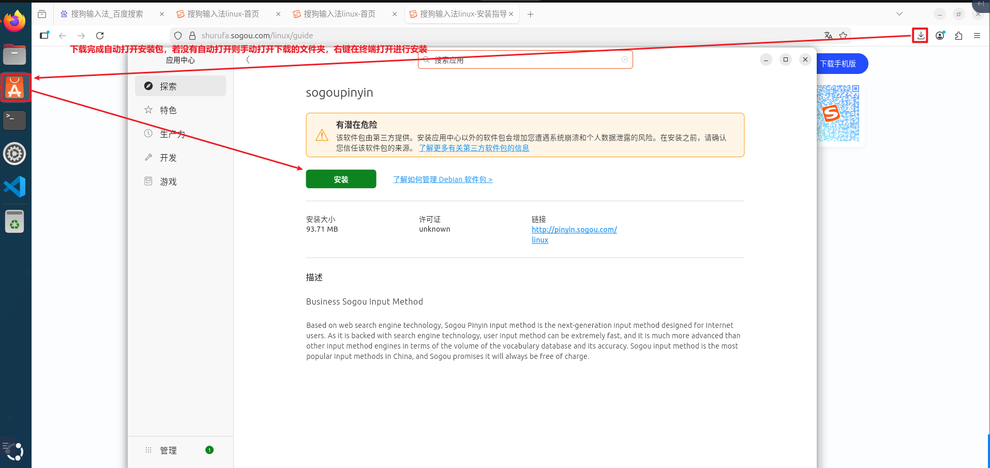The image size is (990, 468).
Task: Open the Firefox hamburger menu
Action: [x=977, y=36]
